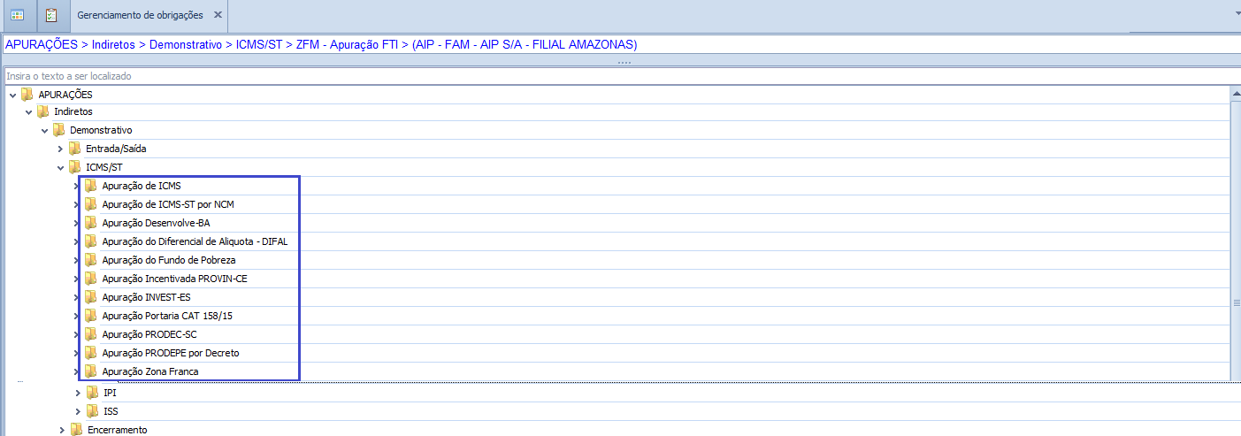Click the folder icon next to IPI
Viewport: 1241px width, 436px height.
pyautogui.click(x=92, y=393)
